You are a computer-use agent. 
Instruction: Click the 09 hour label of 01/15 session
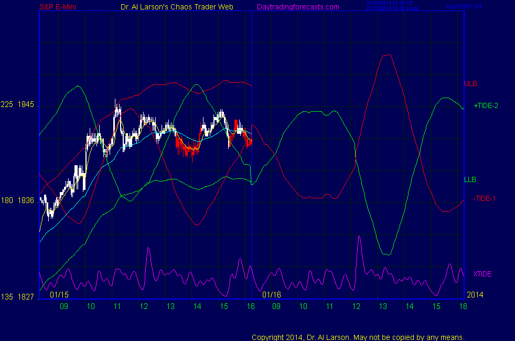click(x=64, y=306)
